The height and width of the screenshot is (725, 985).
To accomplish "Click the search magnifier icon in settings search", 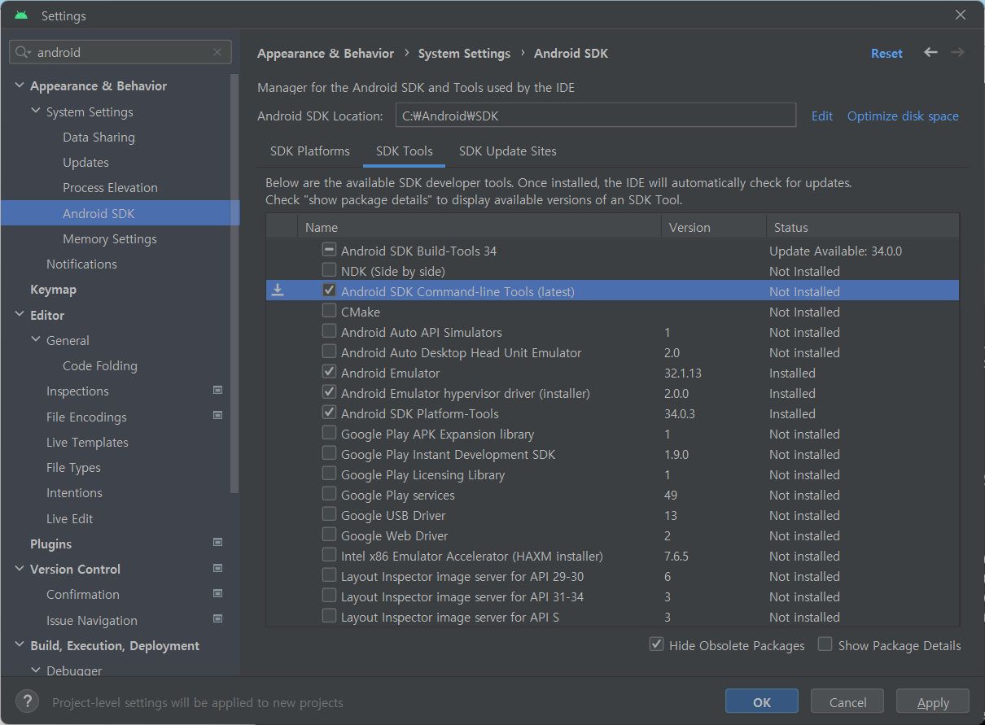I will coord(23,52).
